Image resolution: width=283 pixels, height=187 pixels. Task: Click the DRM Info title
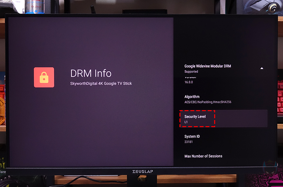click(x=91, y=73)
